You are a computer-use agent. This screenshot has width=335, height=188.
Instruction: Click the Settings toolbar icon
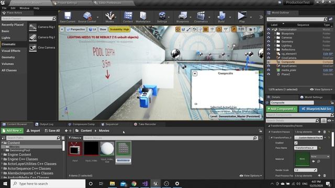tap(162, 17)
